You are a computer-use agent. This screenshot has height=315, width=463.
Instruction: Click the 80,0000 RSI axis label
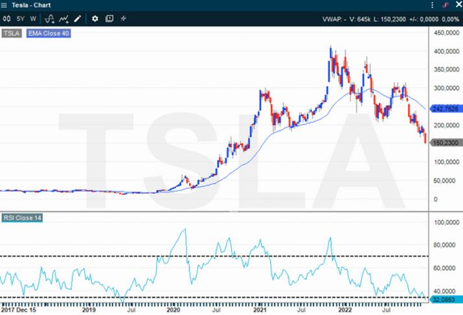(x=444, y=245)
